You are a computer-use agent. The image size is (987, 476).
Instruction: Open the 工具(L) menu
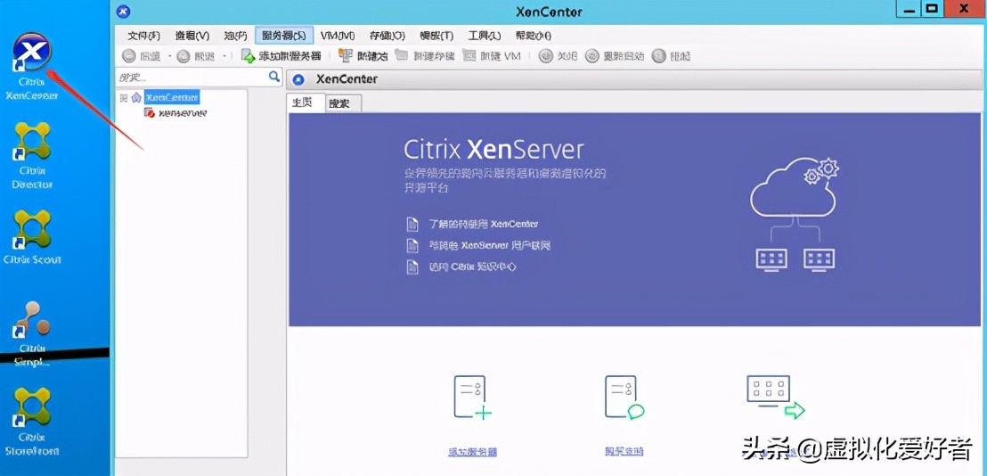click(484, 36)
